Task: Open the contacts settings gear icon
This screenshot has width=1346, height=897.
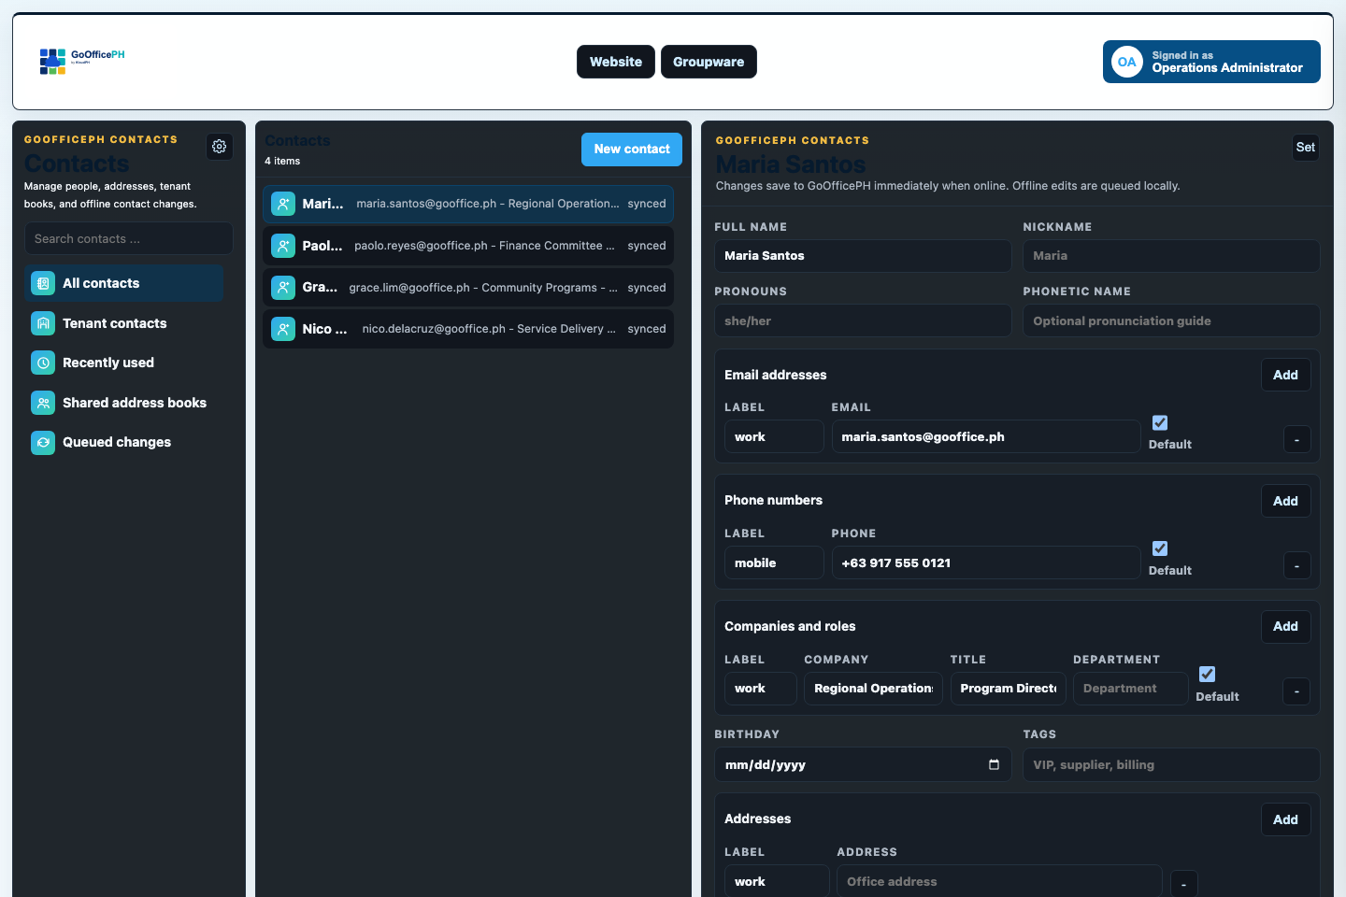Action: click(220, 147)
